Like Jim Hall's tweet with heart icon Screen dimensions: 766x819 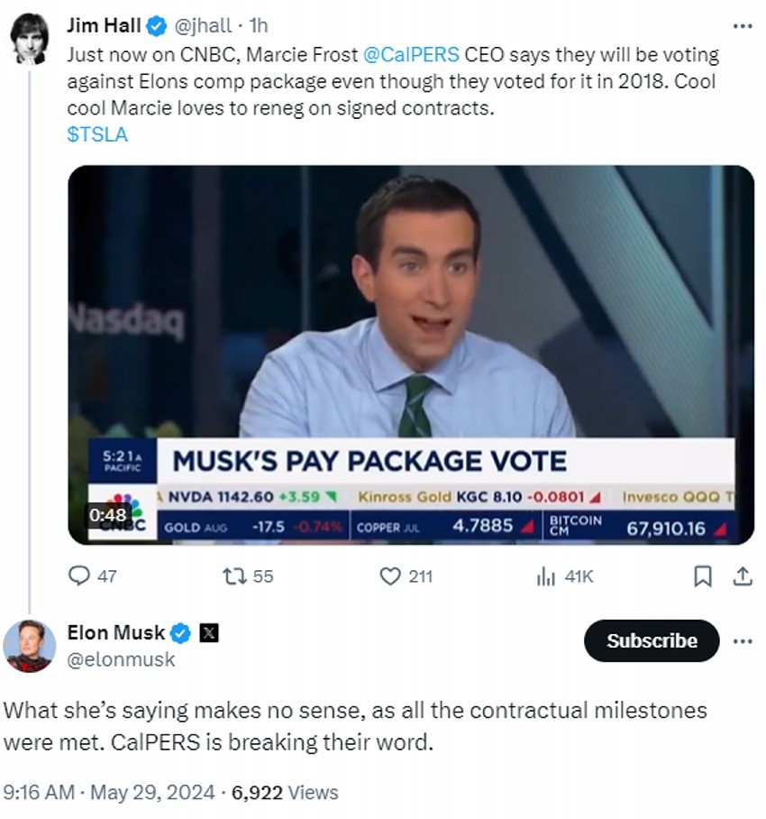(390, 575)
